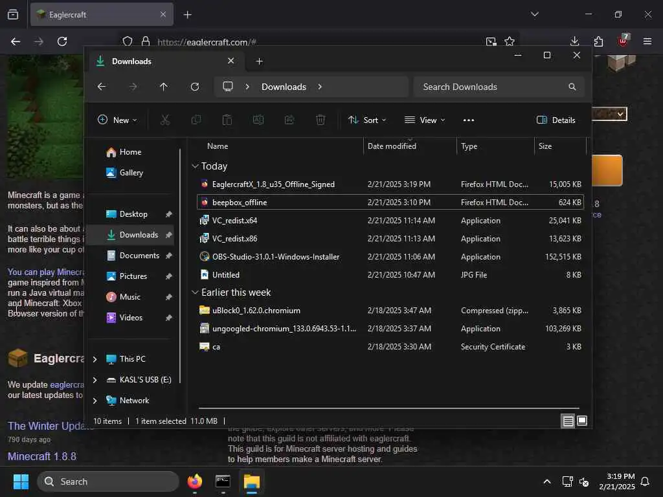Screen dimensions: 663x497
Task: Expand This PC in navigation pane
Action: 95,359
